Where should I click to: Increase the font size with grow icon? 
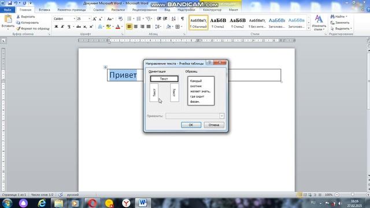click(x=94, y=18)
